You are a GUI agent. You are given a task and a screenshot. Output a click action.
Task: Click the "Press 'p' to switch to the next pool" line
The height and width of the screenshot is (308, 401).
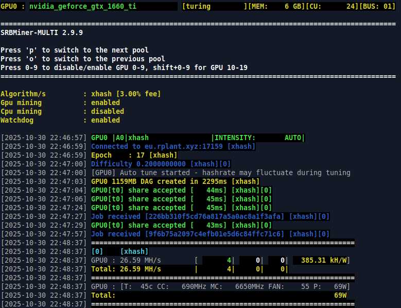(75, 50)
